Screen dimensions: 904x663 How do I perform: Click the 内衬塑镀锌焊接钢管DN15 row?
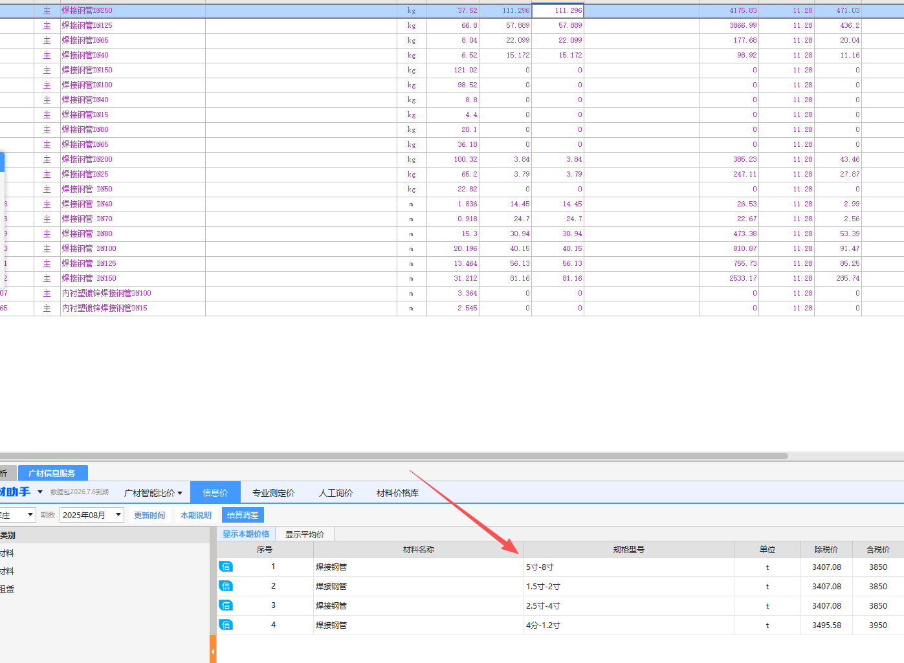tap(105, 309)
